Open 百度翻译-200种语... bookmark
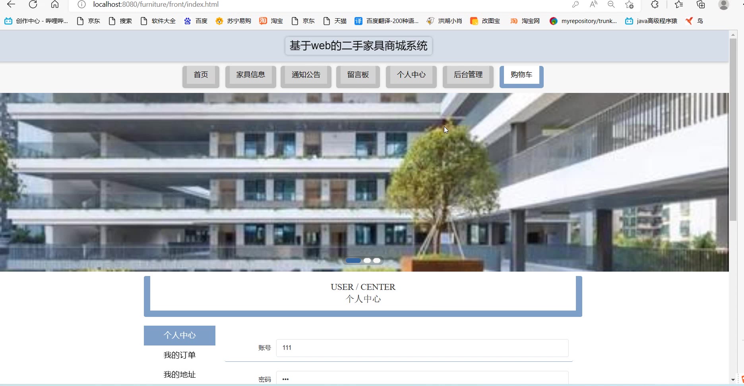The height and width of the screenshot is (386, 744). point(387,21)
